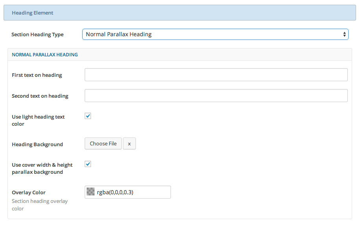
Task: Click the Section Heading Type label
Action: 37,35
